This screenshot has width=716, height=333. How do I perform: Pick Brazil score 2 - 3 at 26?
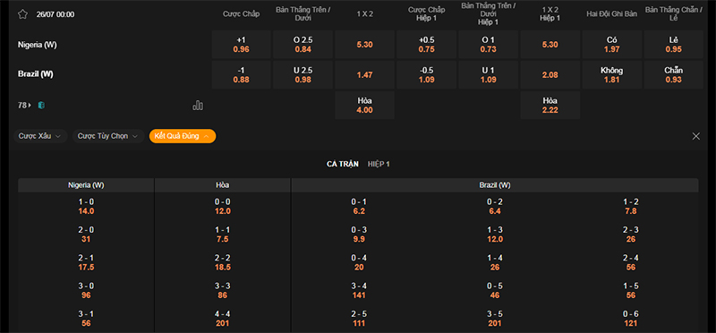(631, 235)
